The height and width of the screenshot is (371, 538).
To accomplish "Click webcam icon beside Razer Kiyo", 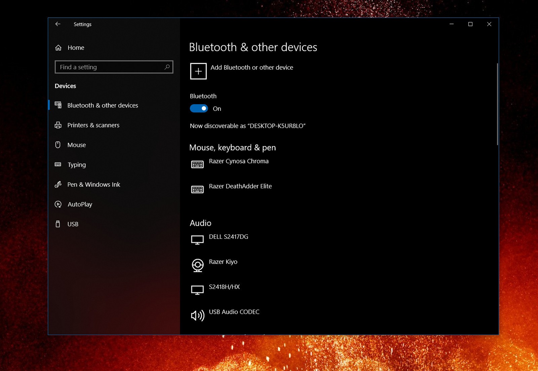I will pyautogui.click(x=198, y=265).
